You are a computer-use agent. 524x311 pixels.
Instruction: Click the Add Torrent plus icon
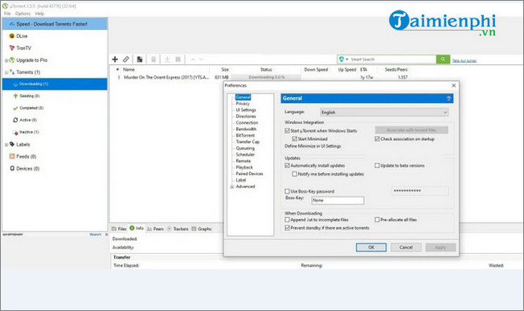coord(115,59)
